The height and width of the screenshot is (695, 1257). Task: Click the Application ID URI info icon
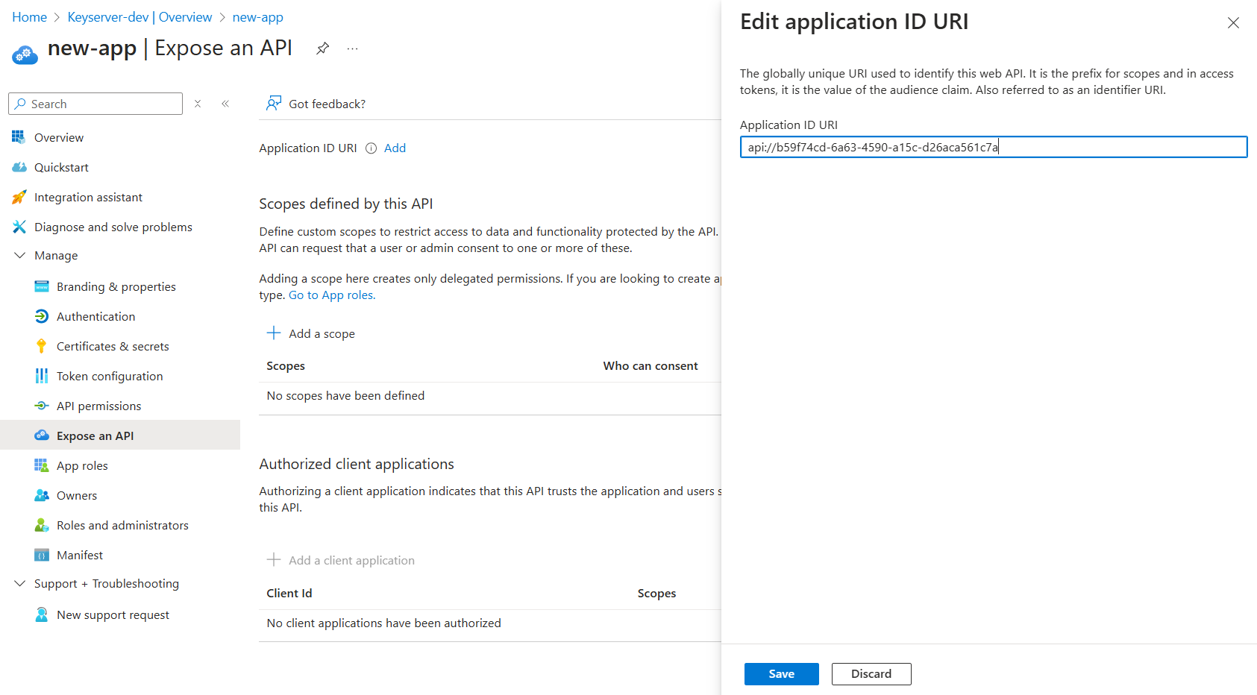[x=371, y=148]
